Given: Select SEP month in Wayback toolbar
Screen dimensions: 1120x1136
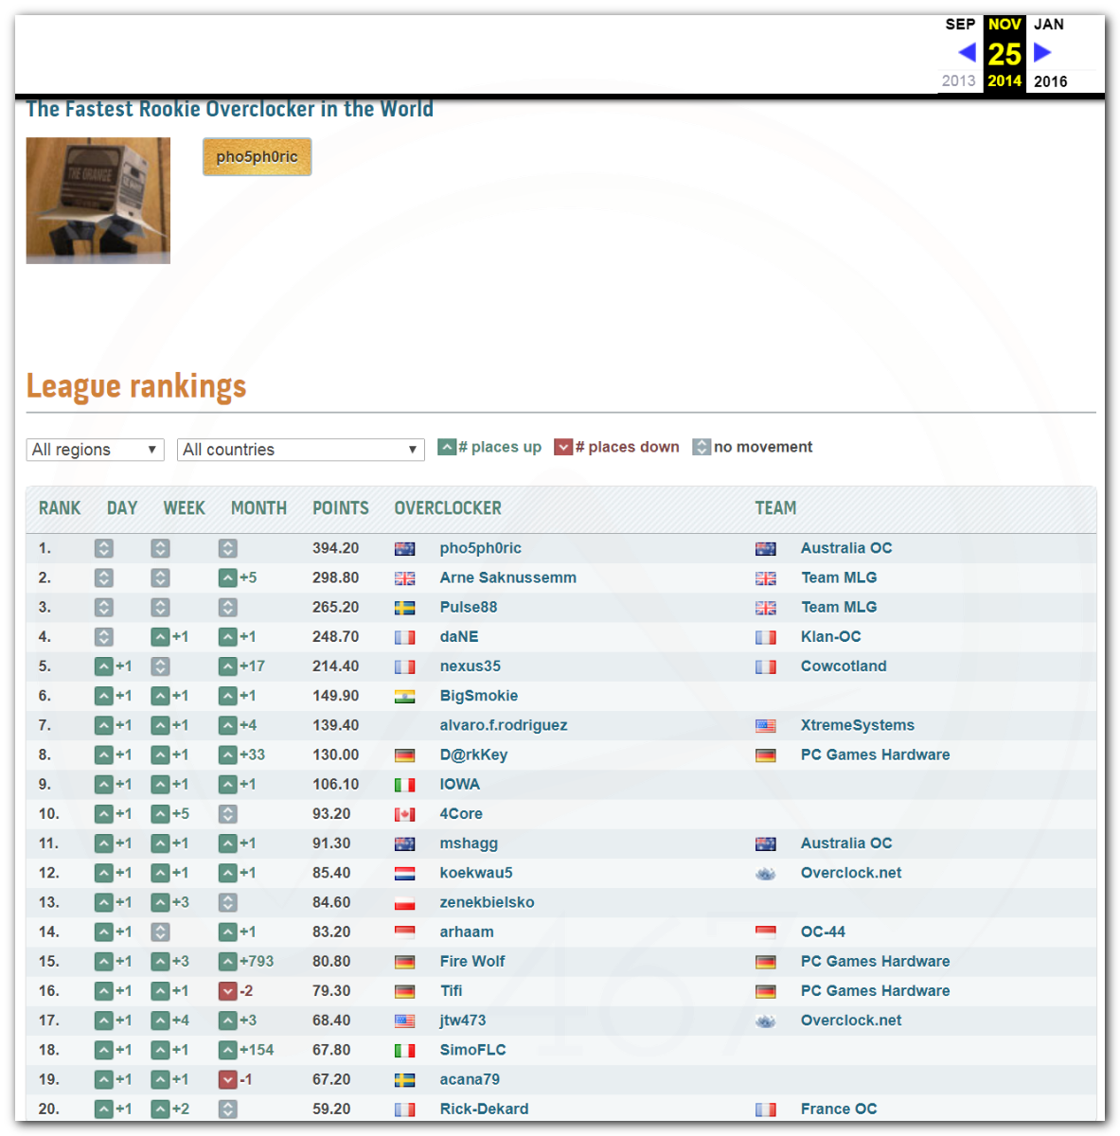Looking at the screenshot, I should (x=960, y=25).
